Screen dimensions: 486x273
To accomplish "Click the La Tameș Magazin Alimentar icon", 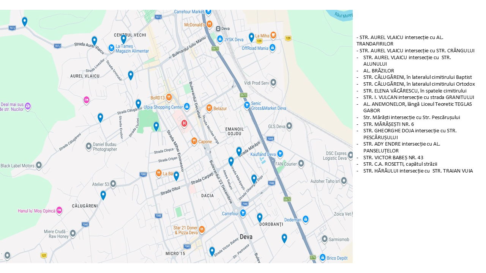I will coord(111,48).
